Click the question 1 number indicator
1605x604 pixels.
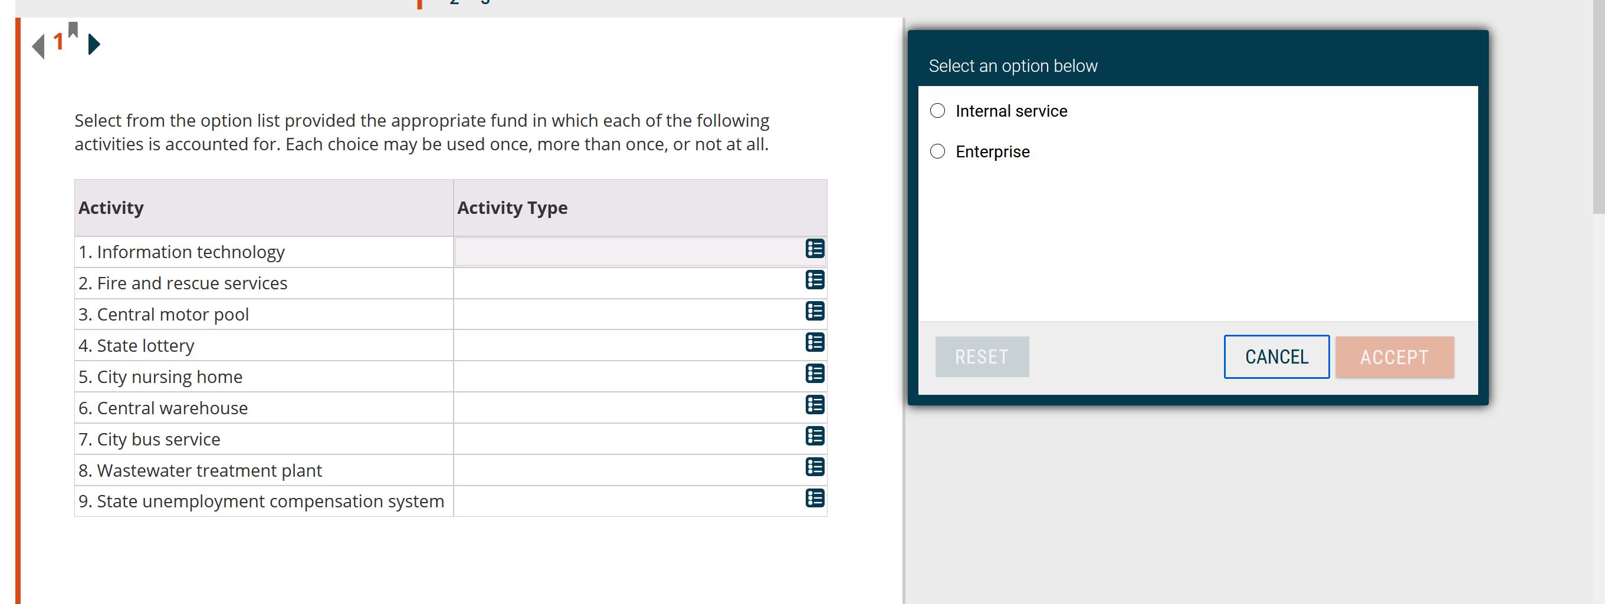(x=57, y=42)
